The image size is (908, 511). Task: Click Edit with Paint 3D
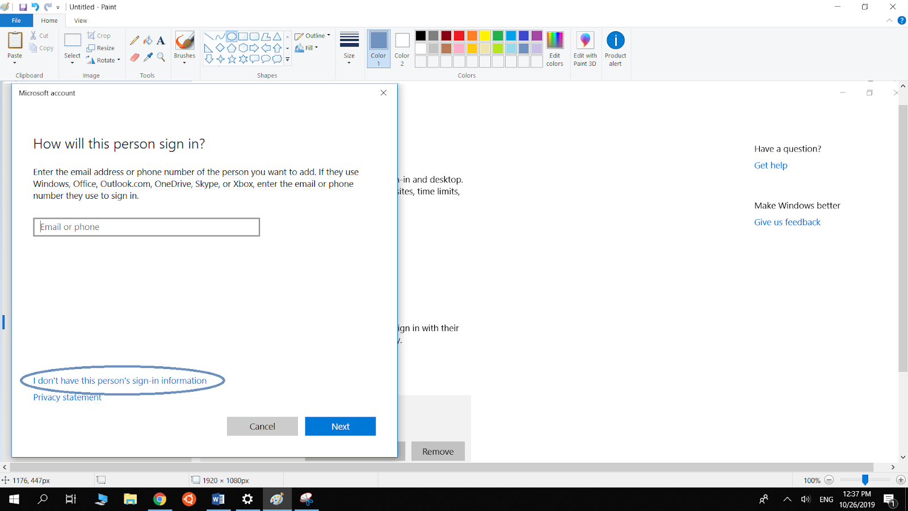[585, 49]
